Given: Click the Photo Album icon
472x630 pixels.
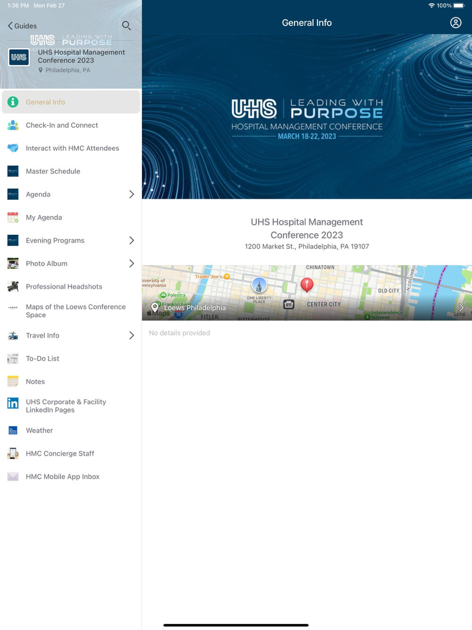Looking at the screenshot, I should 13,264.
